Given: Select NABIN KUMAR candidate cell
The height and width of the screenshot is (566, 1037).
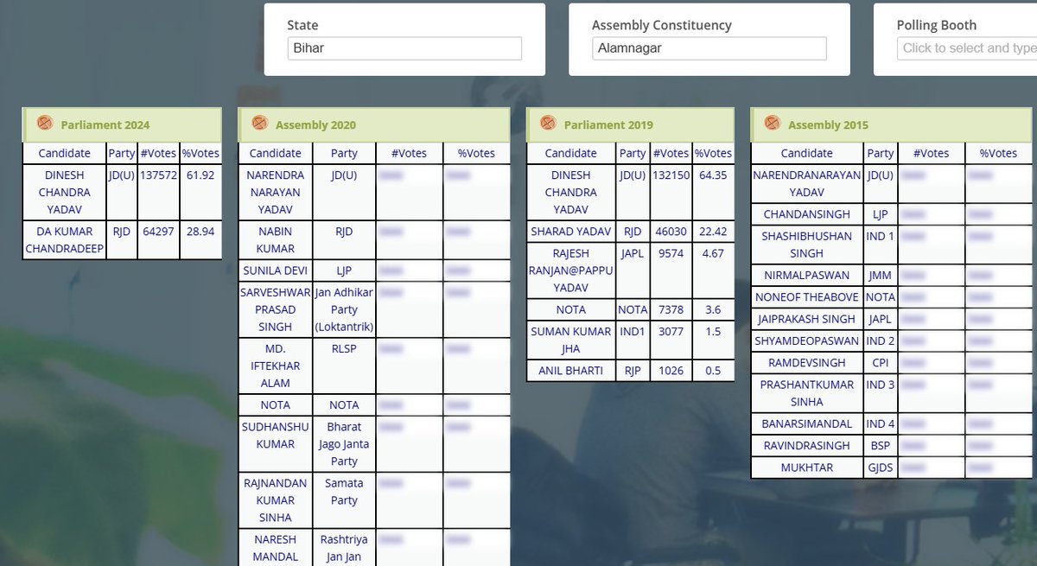Looking at the screenshot, I should click(x=276, y=240).
